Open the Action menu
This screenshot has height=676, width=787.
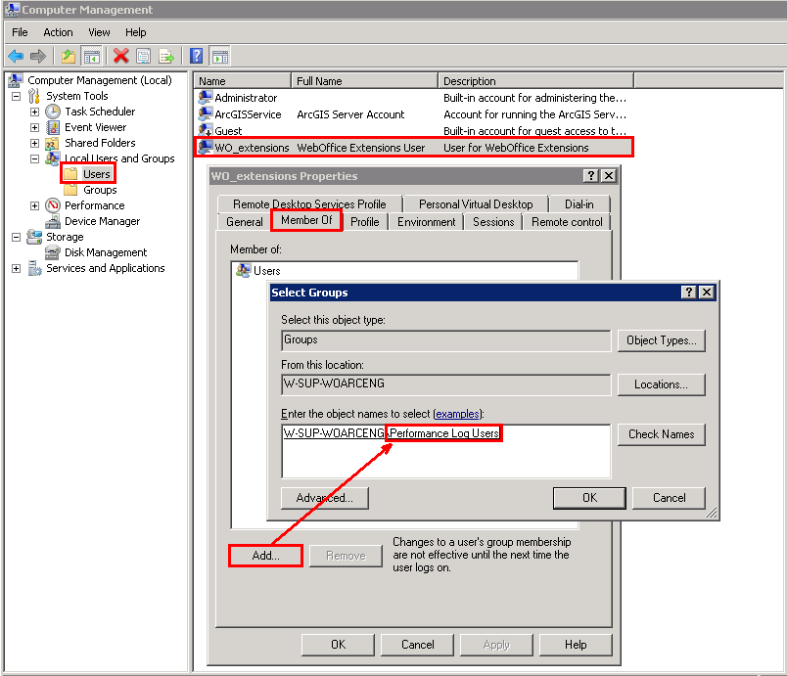pos(58,31)
